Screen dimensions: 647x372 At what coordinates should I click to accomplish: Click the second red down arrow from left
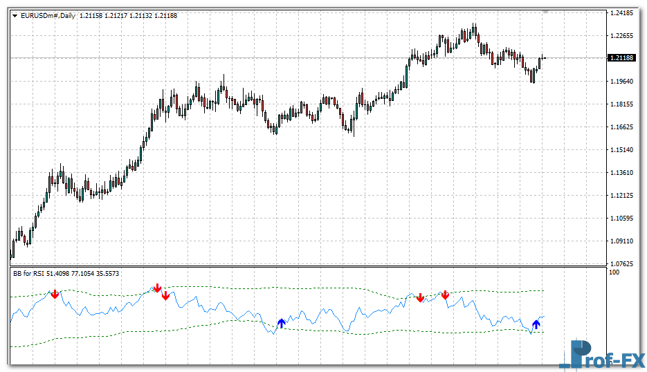tap(157, 287)
